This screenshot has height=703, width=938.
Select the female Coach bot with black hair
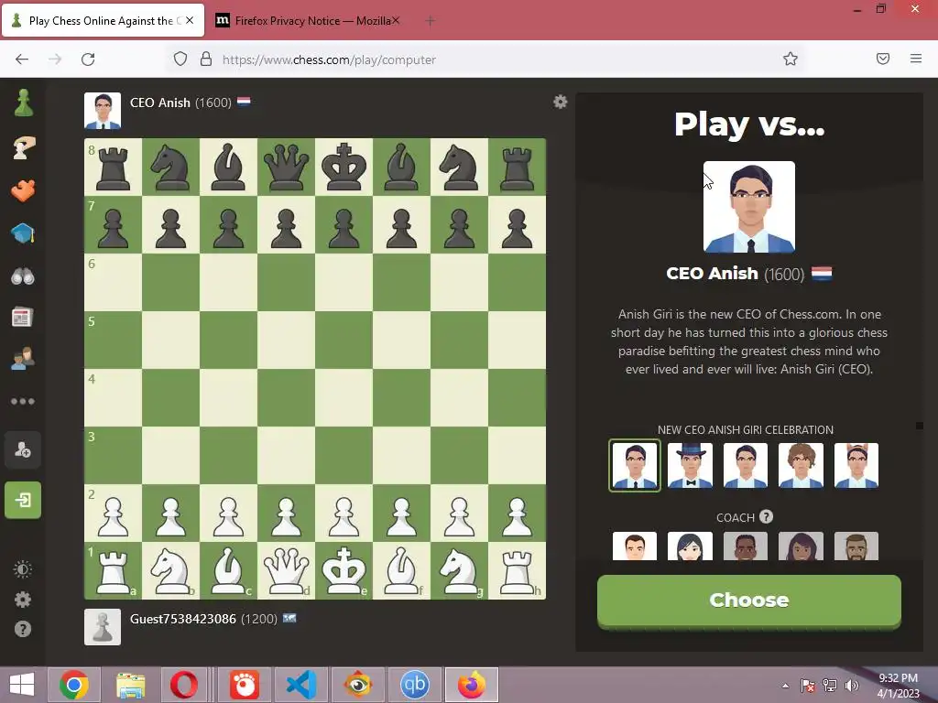(690, 546)
